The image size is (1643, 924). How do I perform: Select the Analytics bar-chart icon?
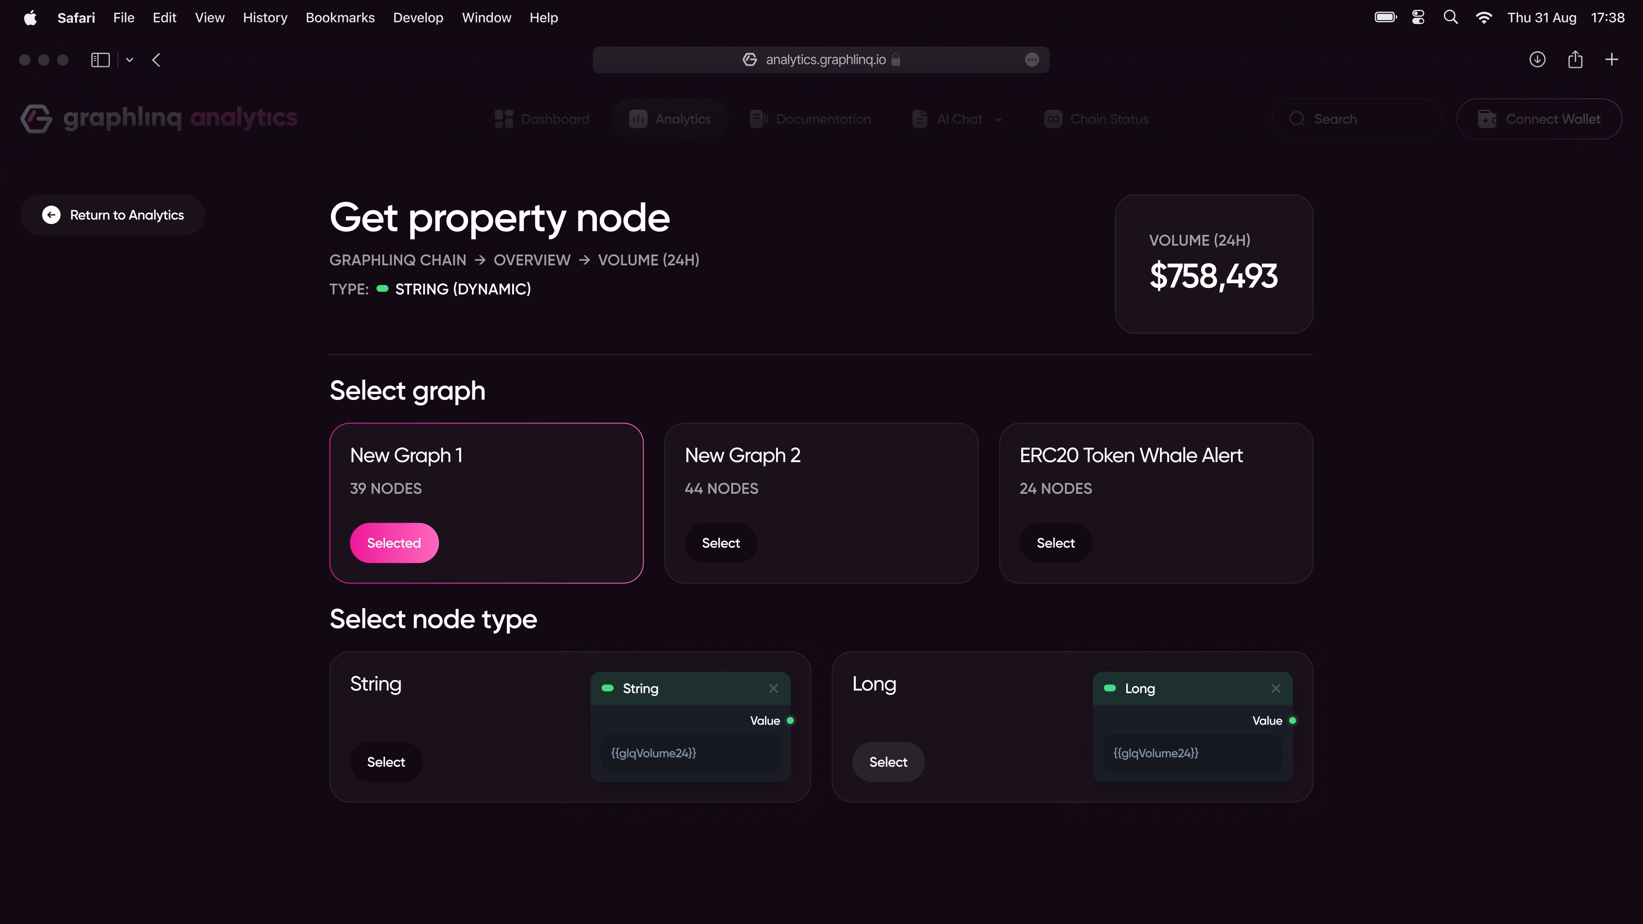click(x=638, y=118)
